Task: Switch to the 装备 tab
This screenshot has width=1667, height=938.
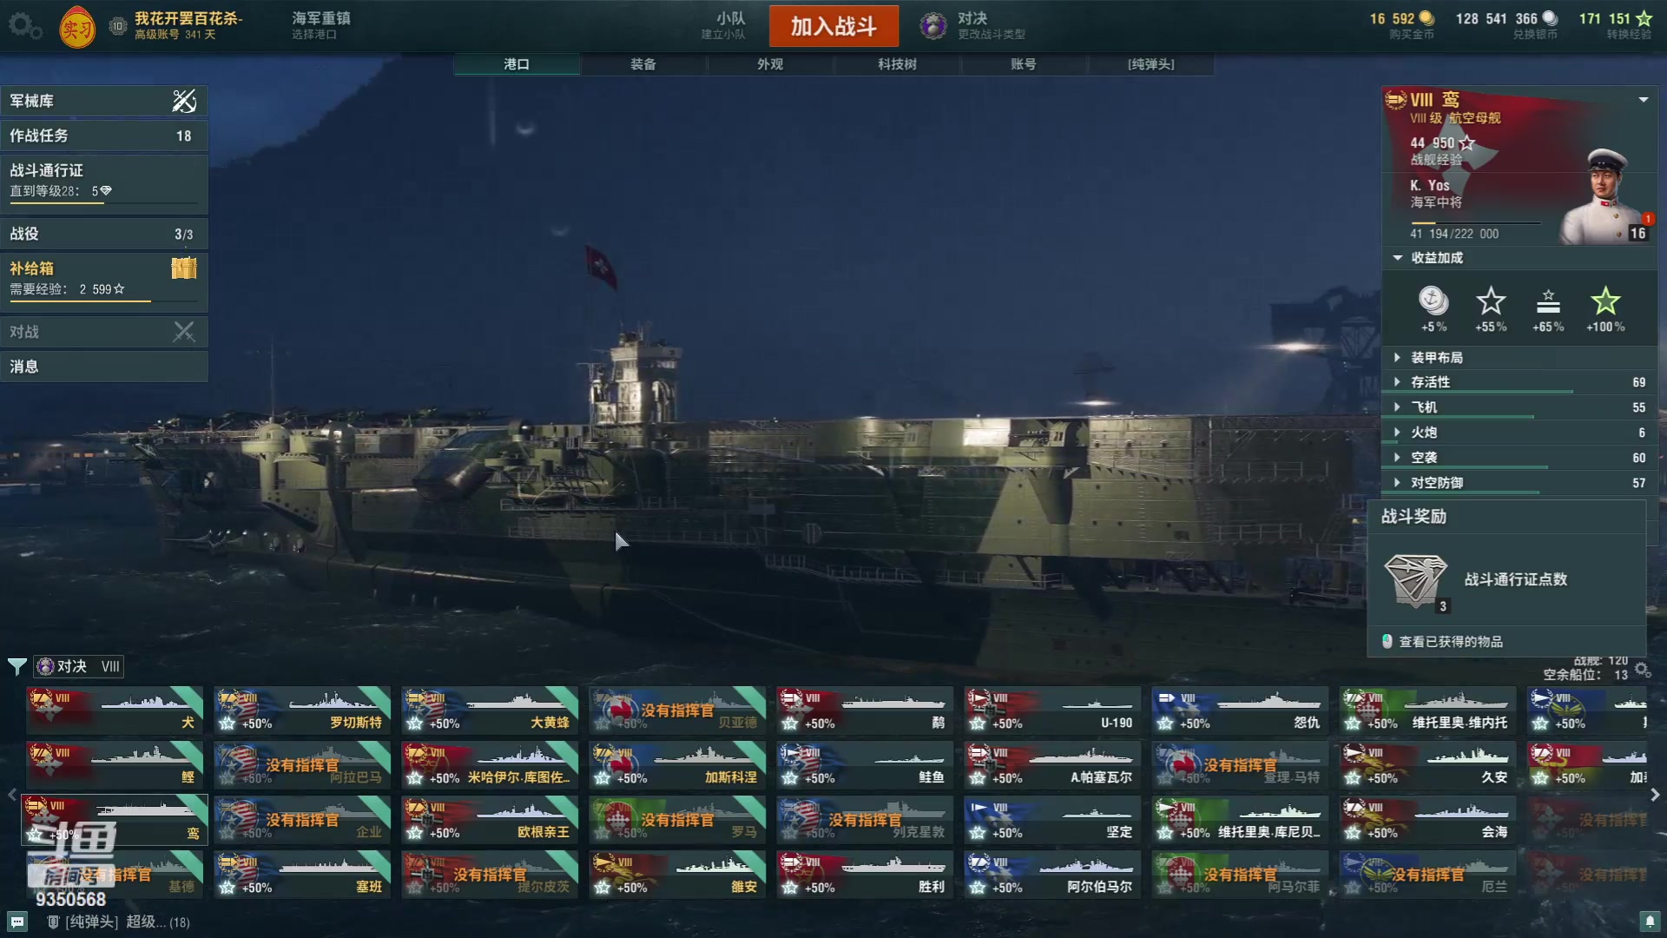Action: [x=643, y=64]
